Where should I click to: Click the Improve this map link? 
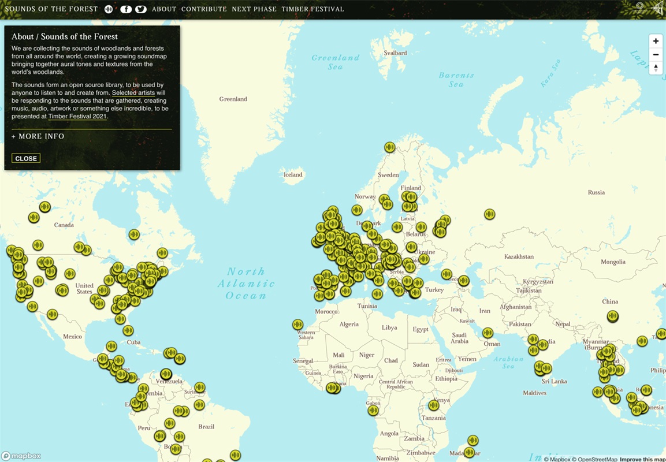[642, 459]
